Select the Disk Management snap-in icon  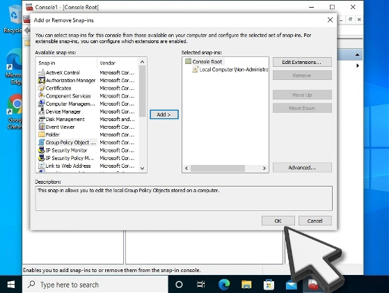point(42,119)
